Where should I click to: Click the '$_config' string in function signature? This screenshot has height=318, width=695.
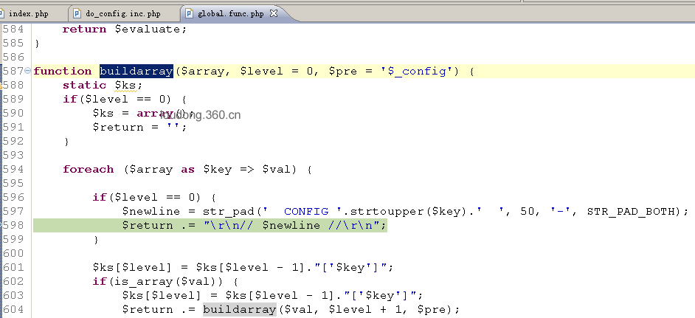(x=417, y=72)
